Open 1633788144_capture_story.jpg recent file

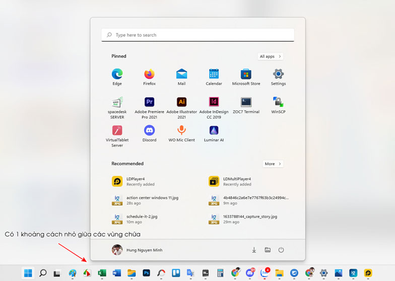(243, 220)
